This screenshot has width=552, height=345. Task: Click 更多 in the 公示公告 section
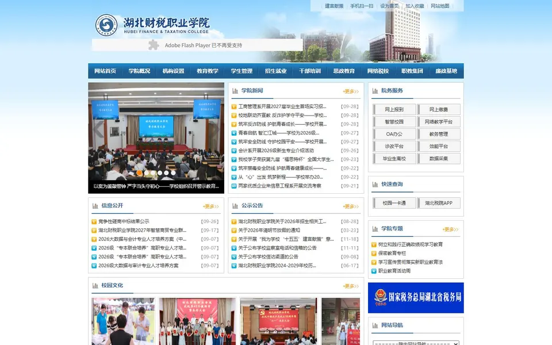pos(351,206)
